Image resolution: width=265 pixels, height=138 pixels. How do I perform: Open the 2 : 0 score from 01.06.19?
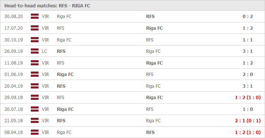pos(248,74)
